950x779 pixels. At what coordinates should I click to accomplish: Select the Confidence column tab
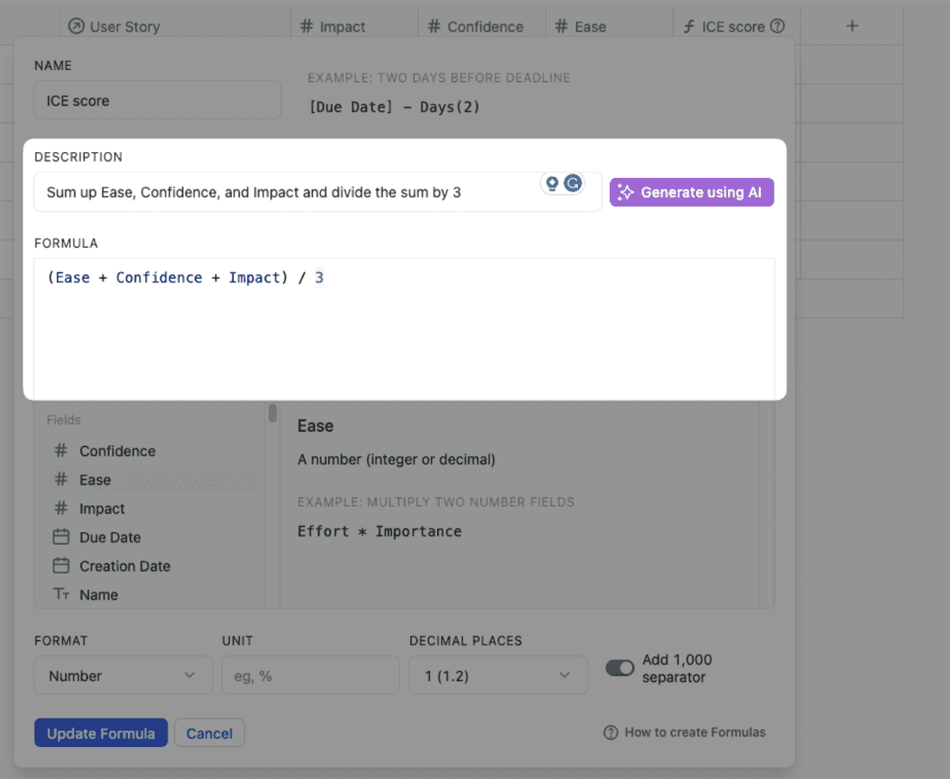pos(477,26)
